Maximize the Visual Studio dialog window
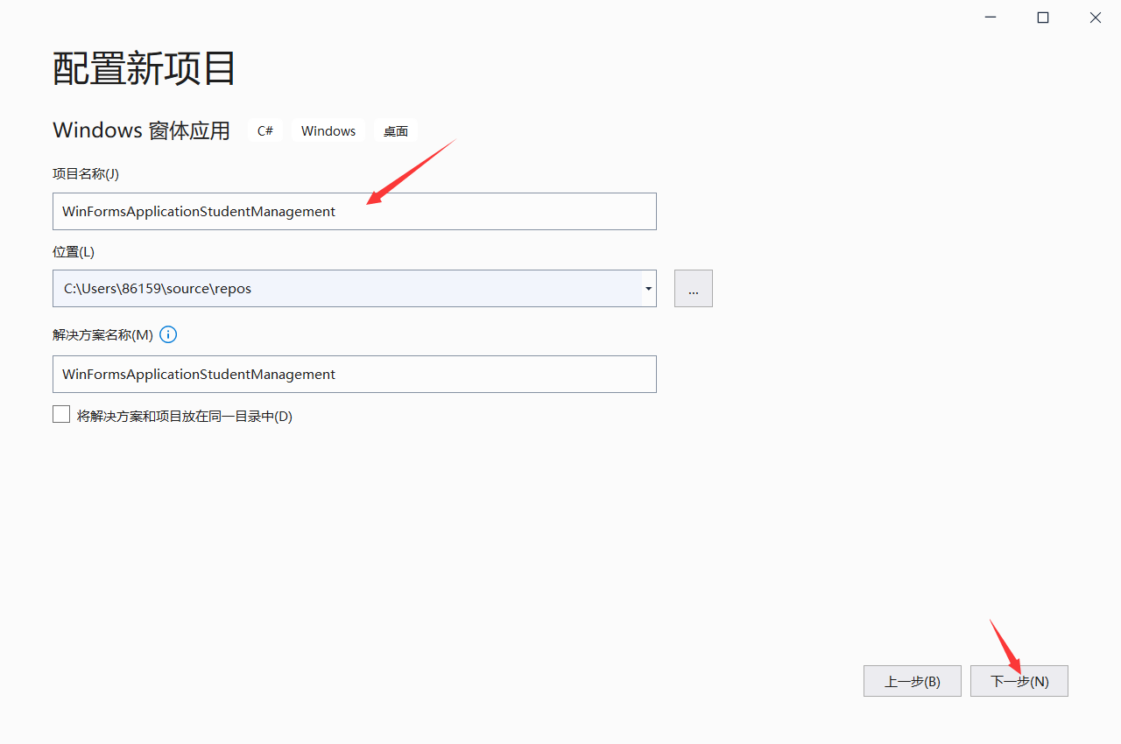This screenshot has width=1121, height=744. point(1042,17)
